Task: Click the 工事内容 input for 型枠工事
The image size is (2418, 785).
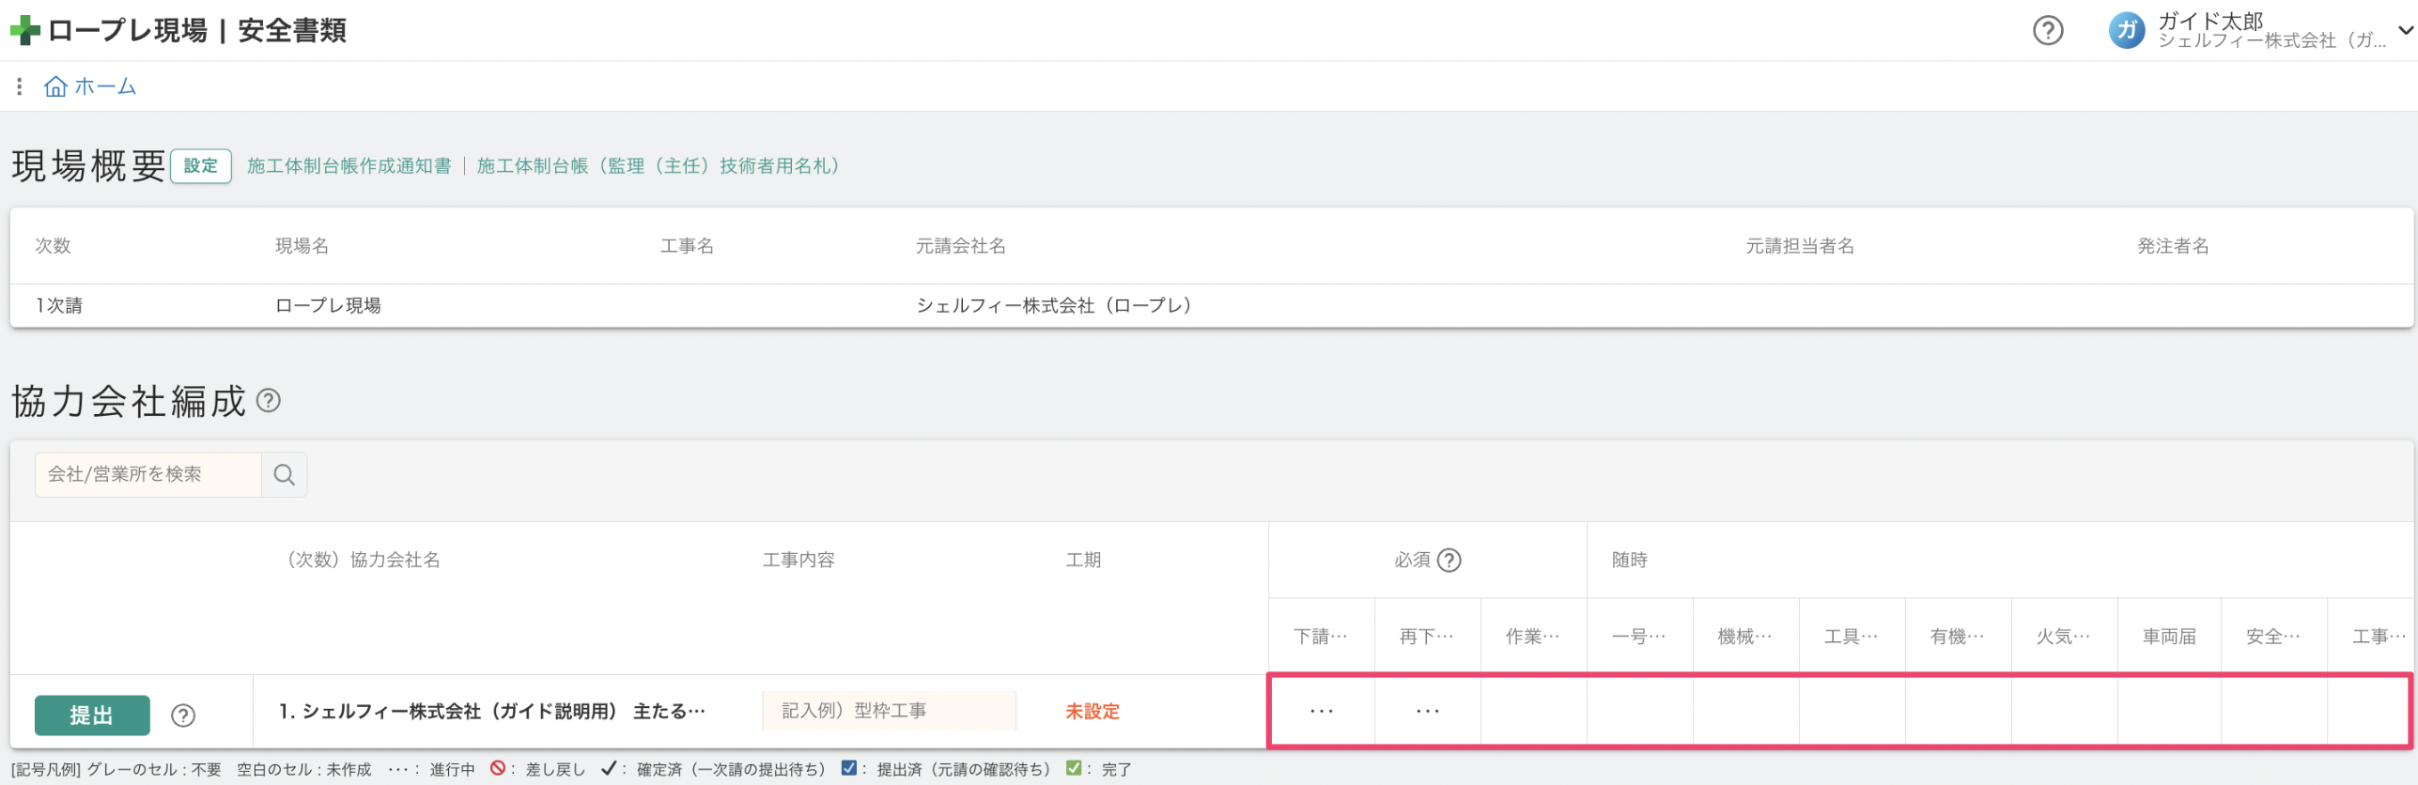Action: [889, 711]
